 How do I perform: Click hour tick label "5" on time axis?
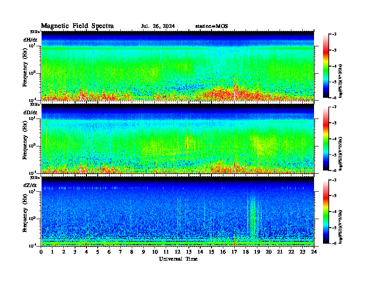98,252
